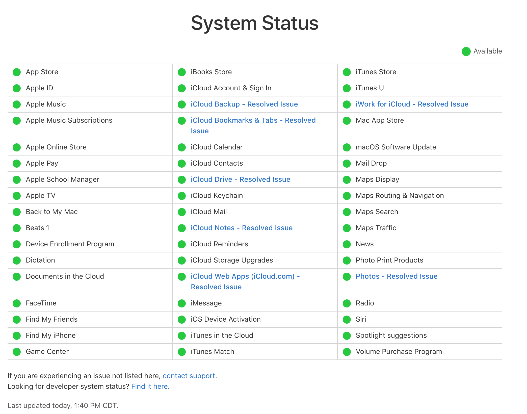Click the Apple Online Store entry
The height and width of the screenshot is (414, 527).
[56, 147]
